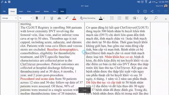The height and width of the screenshot is (95, 169).
Task: Click the red text 'Baseline demographics,'
Action: [63, 49]
